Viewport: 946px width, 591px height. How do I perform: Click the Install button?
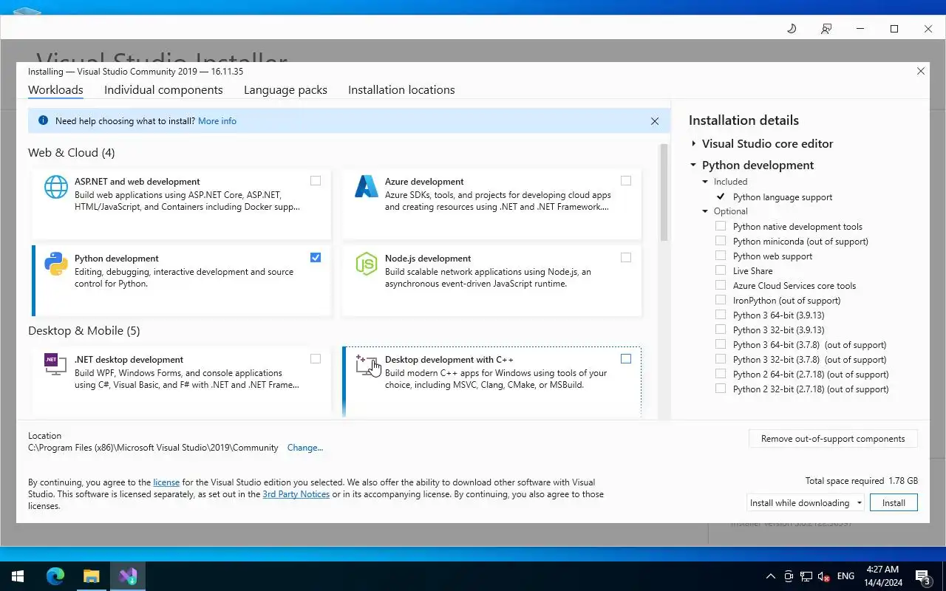click(x=894, y=502)
